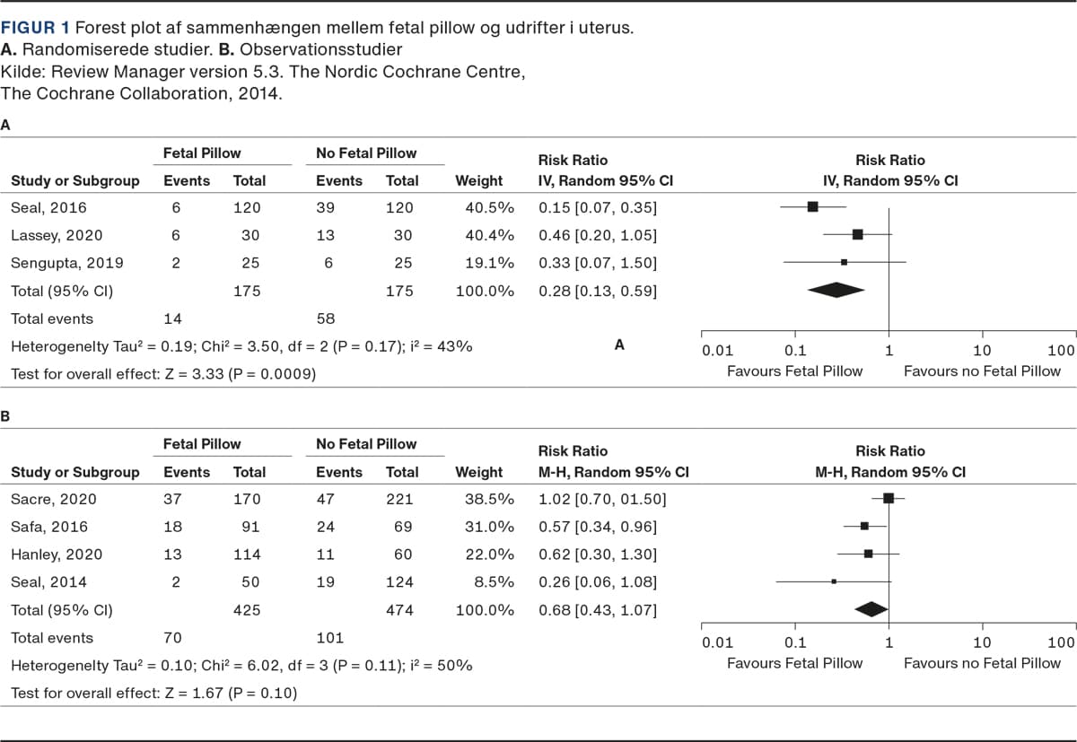Screen dimensions: 1077x742
Task: Select the Lassey, 2020 study name
Action: coord(57,235)
